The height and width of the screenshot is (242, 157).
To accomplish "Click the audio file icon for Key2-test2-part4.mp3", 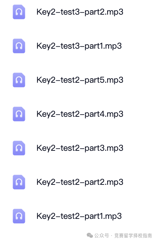I will tap(19, 114).
